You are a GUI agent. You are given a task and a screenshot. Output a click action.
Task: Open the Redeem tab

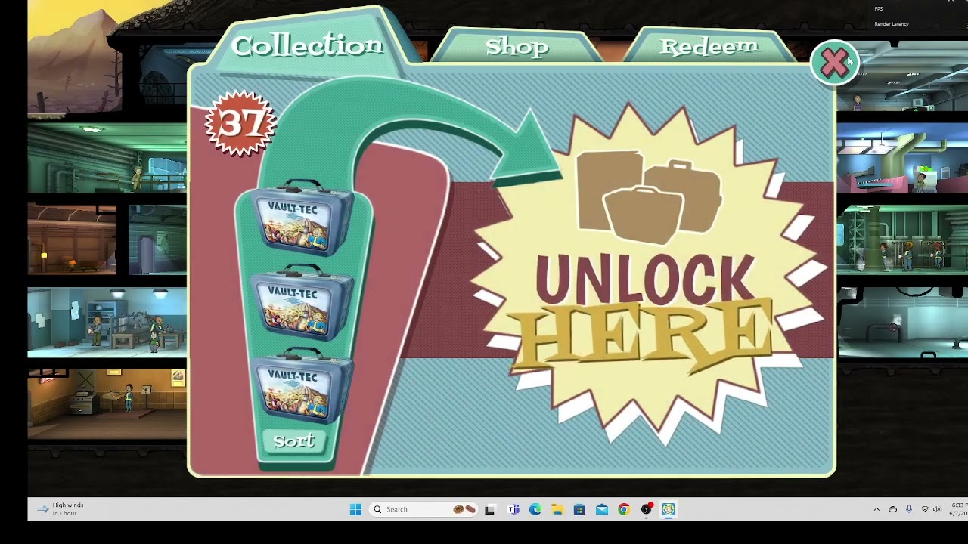[709, 47]
